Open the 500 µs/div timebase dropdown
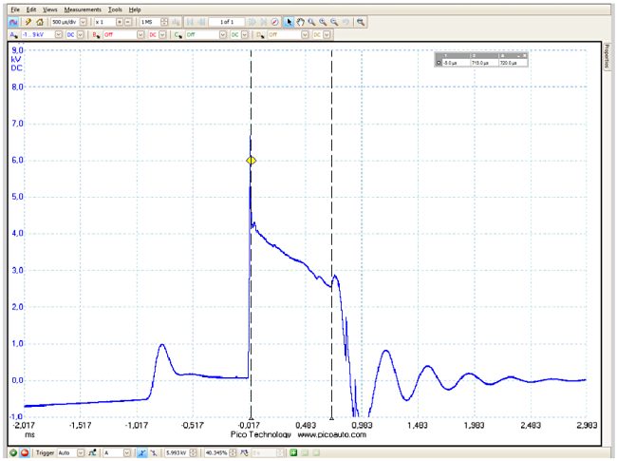Image resolution: width=617 pixels, height=461 pixels. click(x=82, y=21)
